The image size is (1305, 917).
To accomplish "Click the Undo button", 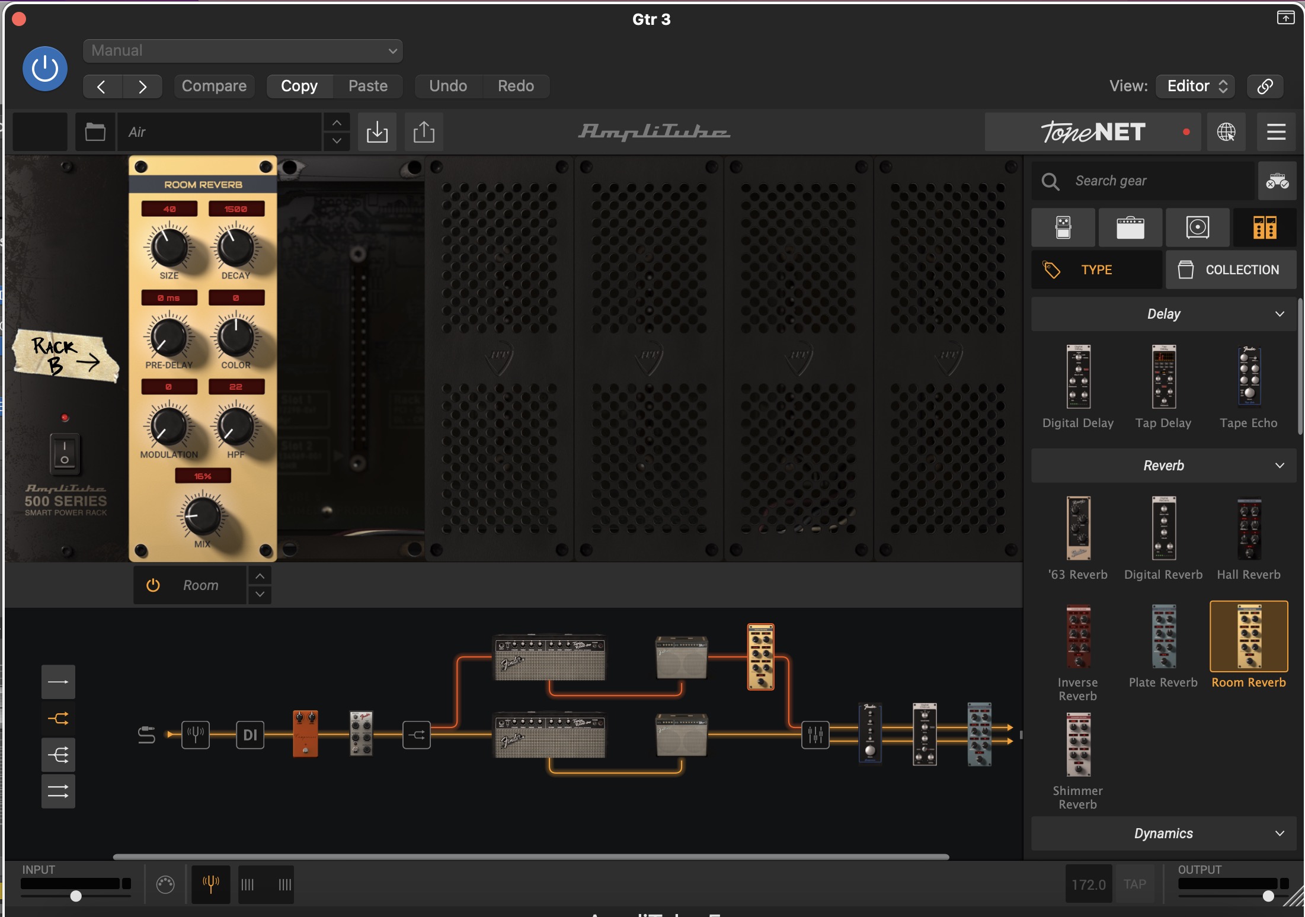I will point(448,86).
